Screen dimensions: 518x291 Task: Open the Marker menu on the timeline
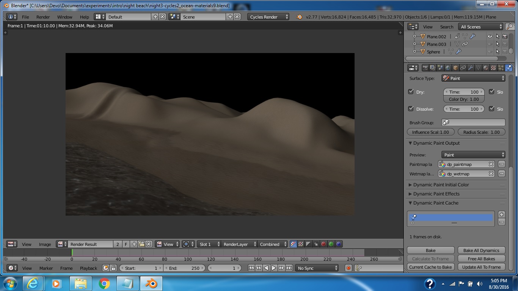coord(46,268)
